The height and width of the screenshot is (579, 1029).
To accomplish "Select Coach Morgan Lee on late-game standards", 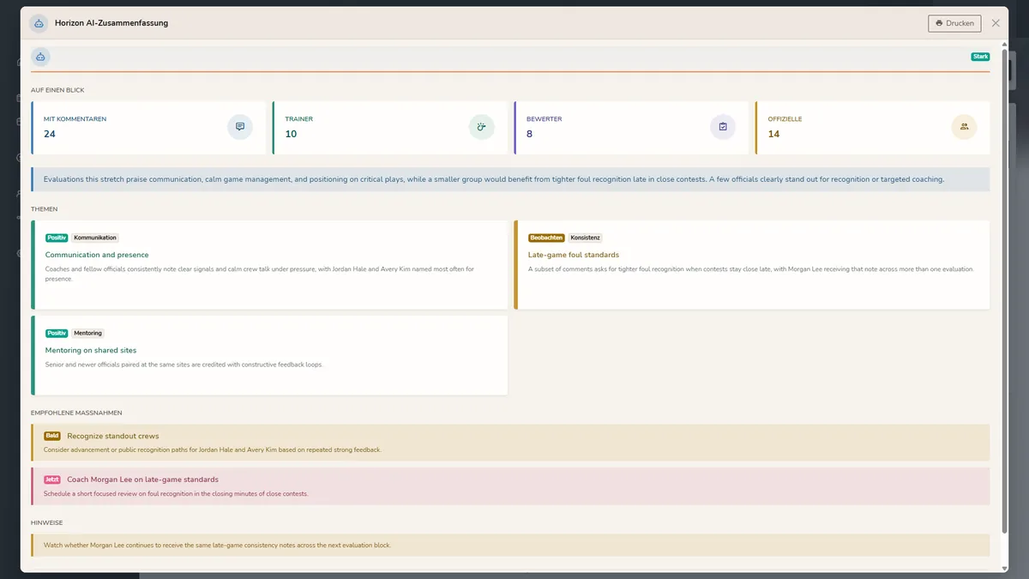I will 509,486.
